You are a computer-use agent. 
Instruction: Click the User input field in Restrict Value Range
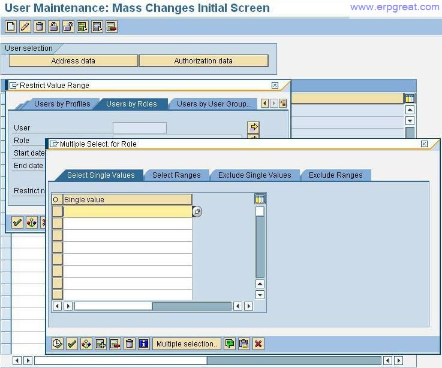tap(140, 127)
